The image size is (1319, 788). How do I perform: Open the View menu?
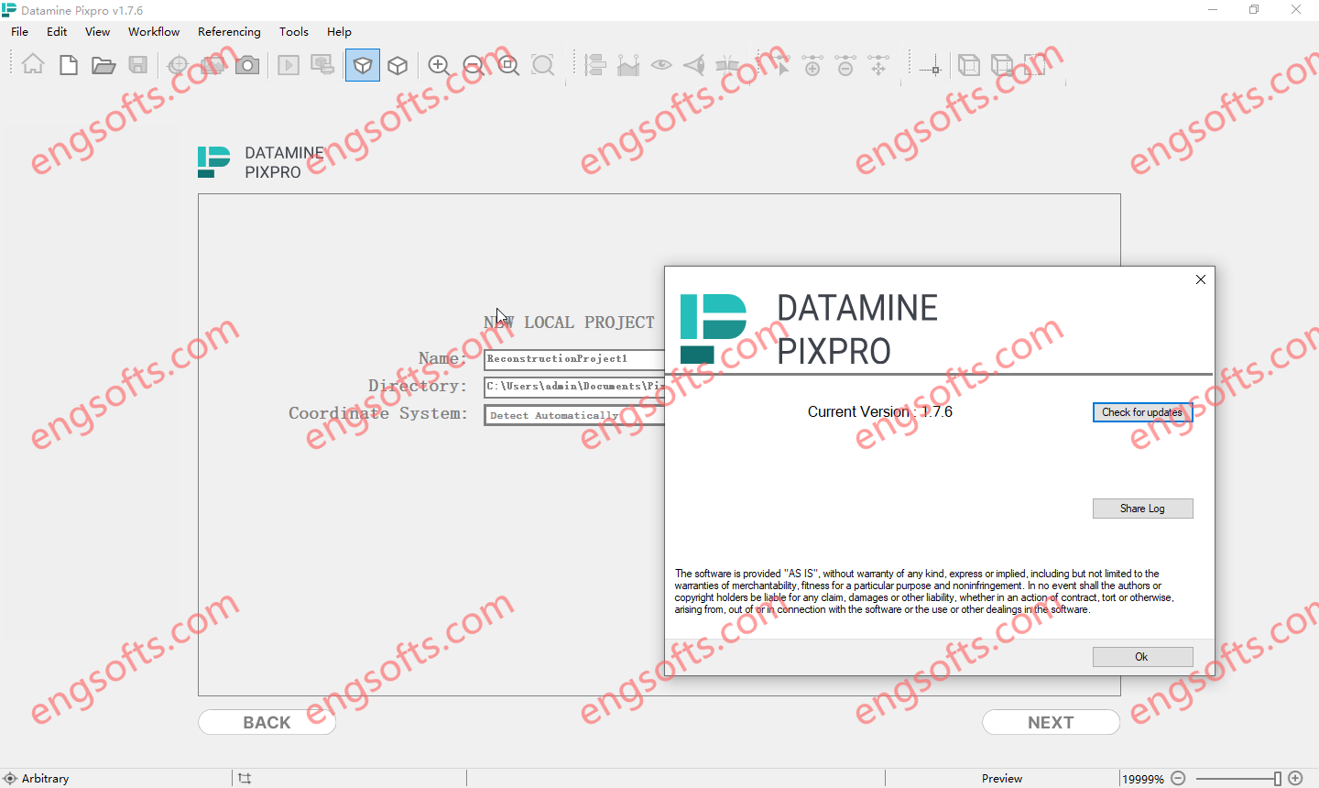(97, 31)
